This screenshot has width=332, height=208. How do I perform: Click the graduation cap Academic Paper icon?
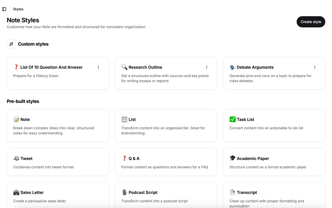point(232,158)
